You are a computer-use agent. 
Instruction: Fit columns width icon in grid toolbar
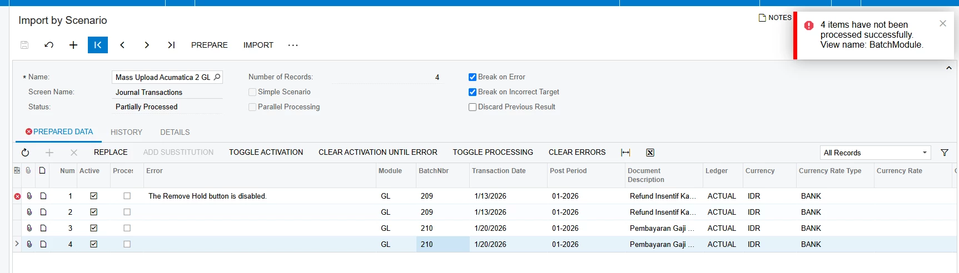pyautogui.click(x=625, y=153)
